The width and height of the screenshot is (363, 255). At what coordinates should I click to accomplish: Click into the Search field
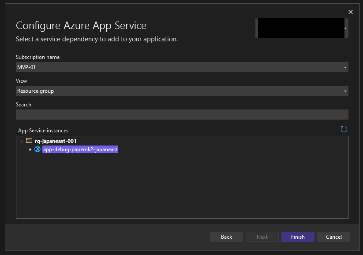pos(182,114)
